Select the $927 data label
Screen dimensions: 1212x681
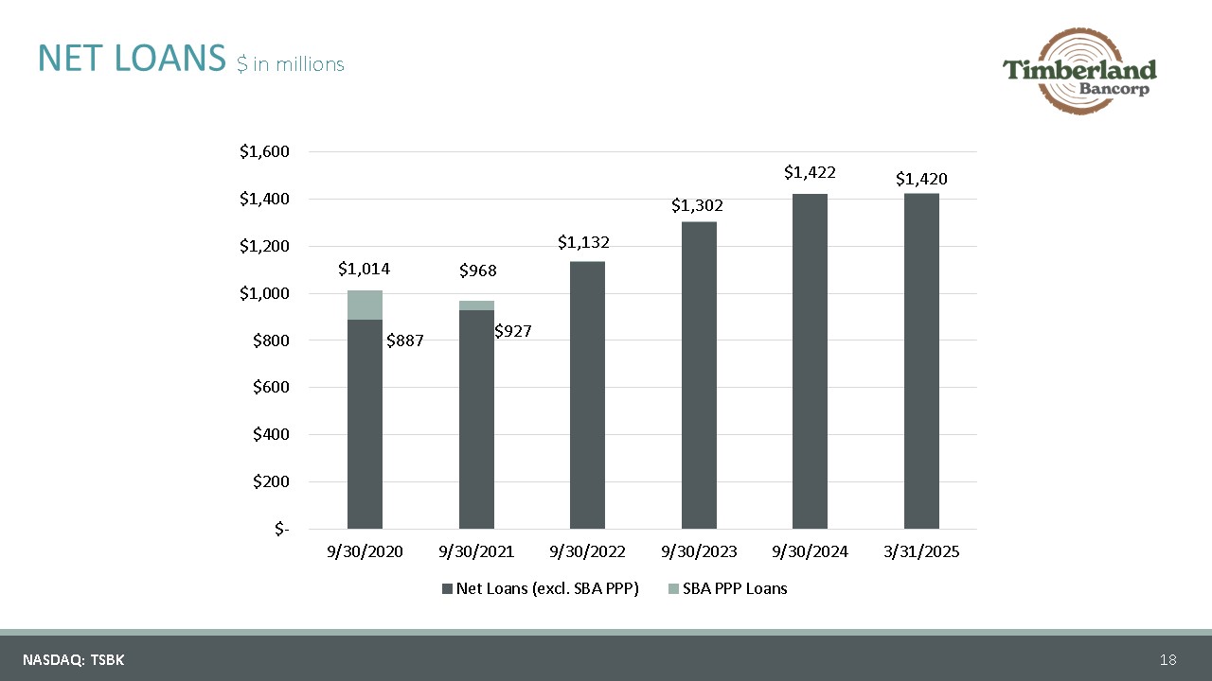(512, 331)
